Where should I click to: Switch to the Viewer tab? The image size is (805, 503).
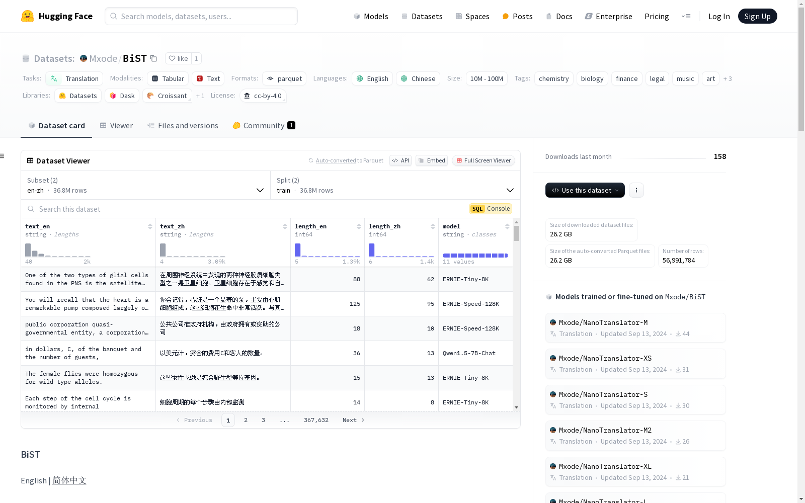click(116, 126)
